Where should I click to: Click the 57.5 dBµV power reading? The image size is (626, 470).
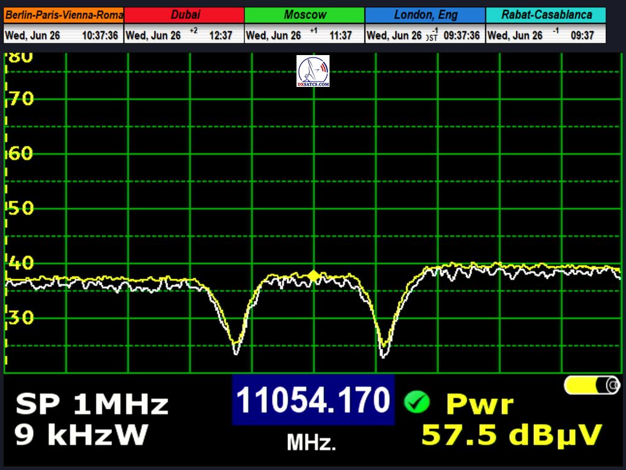[x=512, y=435]
